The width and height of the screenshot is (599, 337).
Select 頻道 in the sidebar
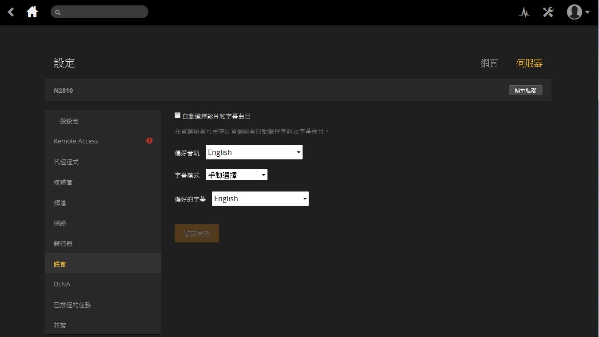103,202
